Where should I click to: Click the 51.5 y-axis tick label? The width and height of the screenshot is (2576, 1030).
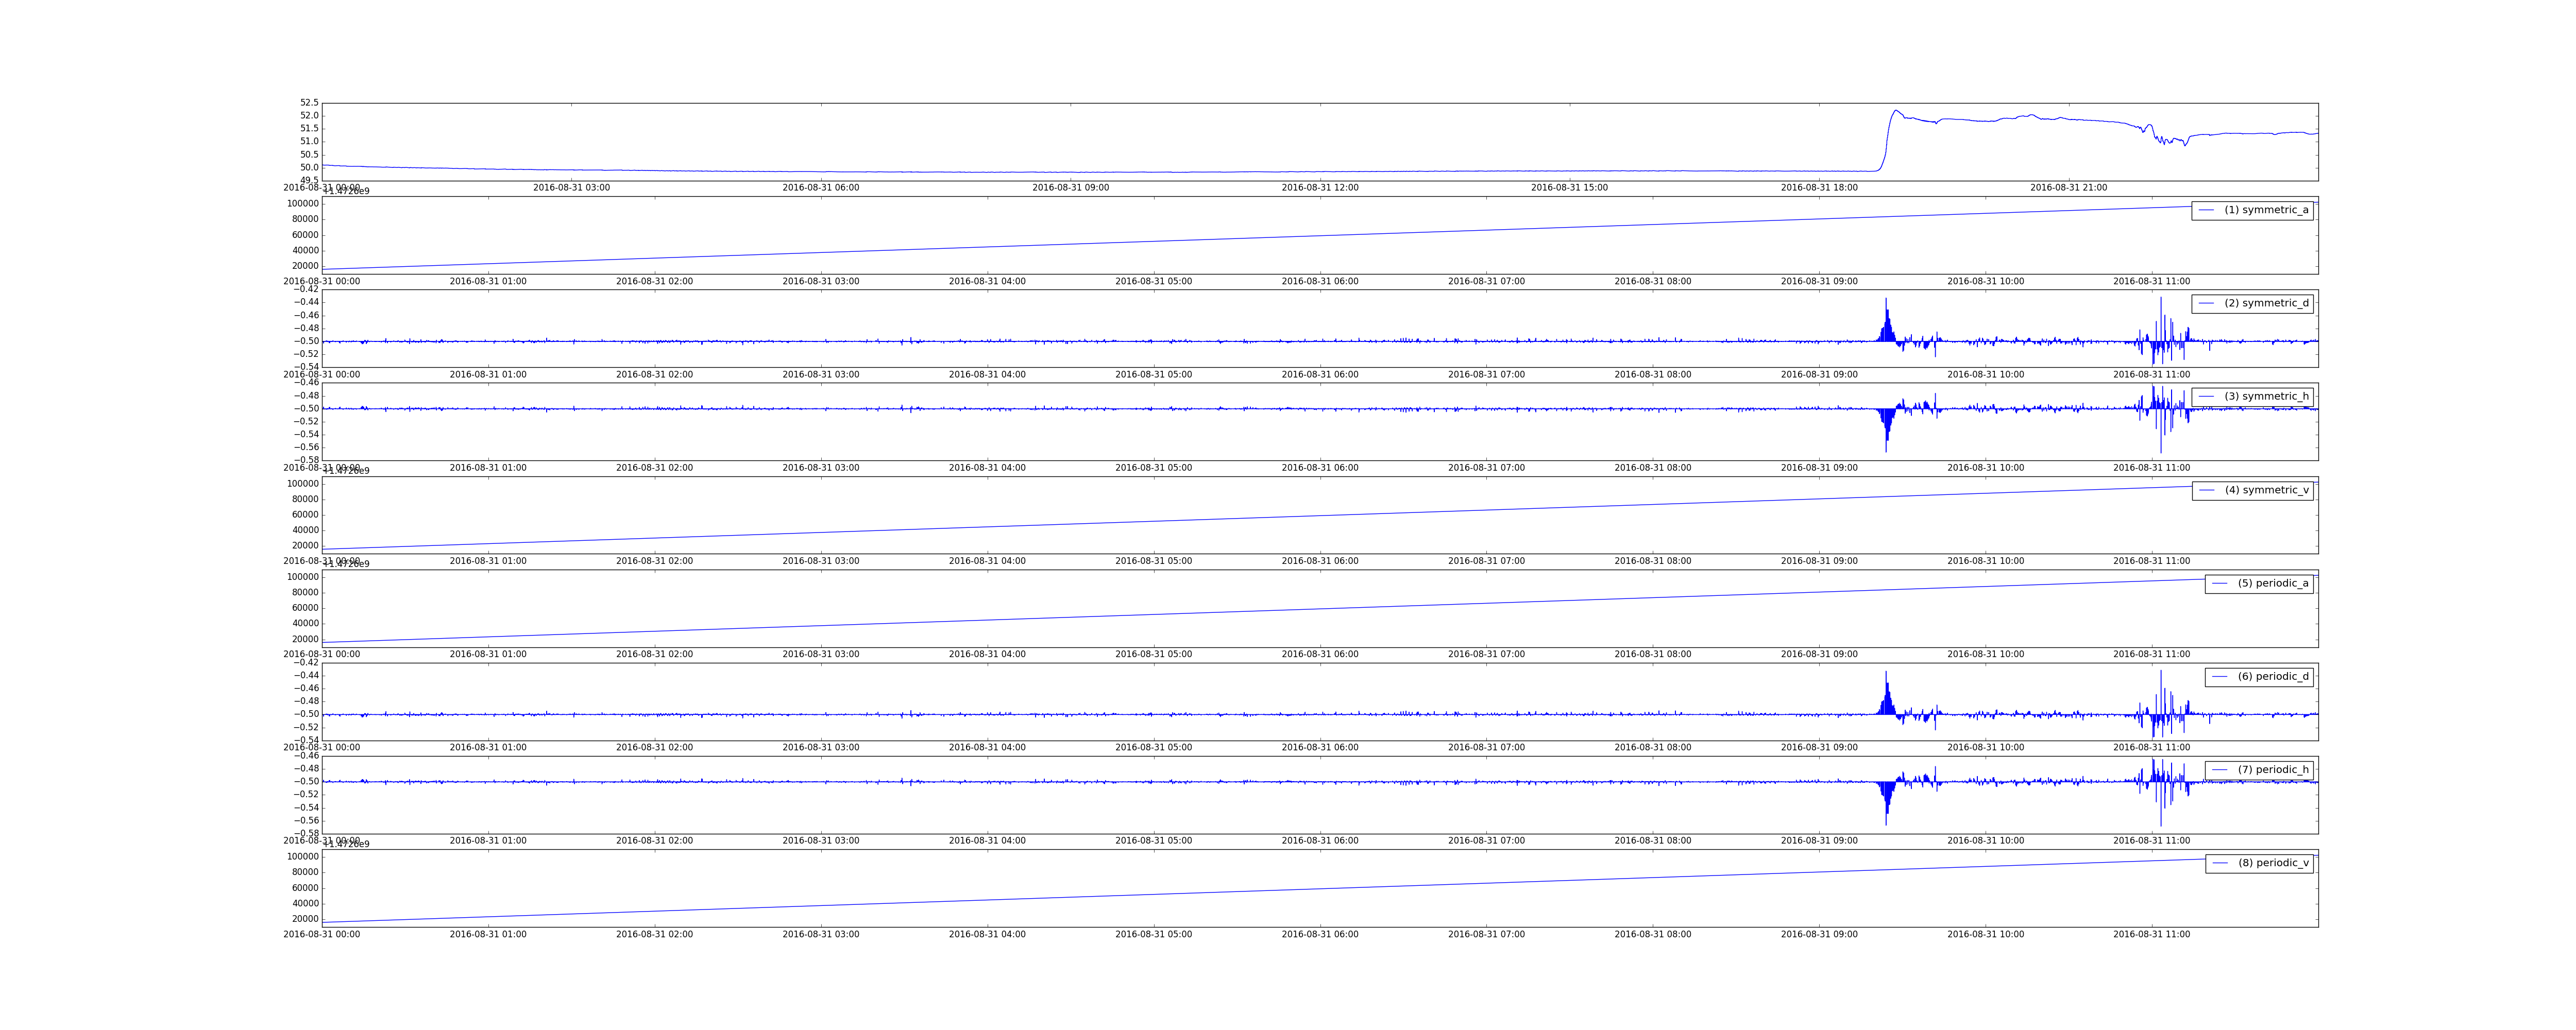[x=309, y=129]
